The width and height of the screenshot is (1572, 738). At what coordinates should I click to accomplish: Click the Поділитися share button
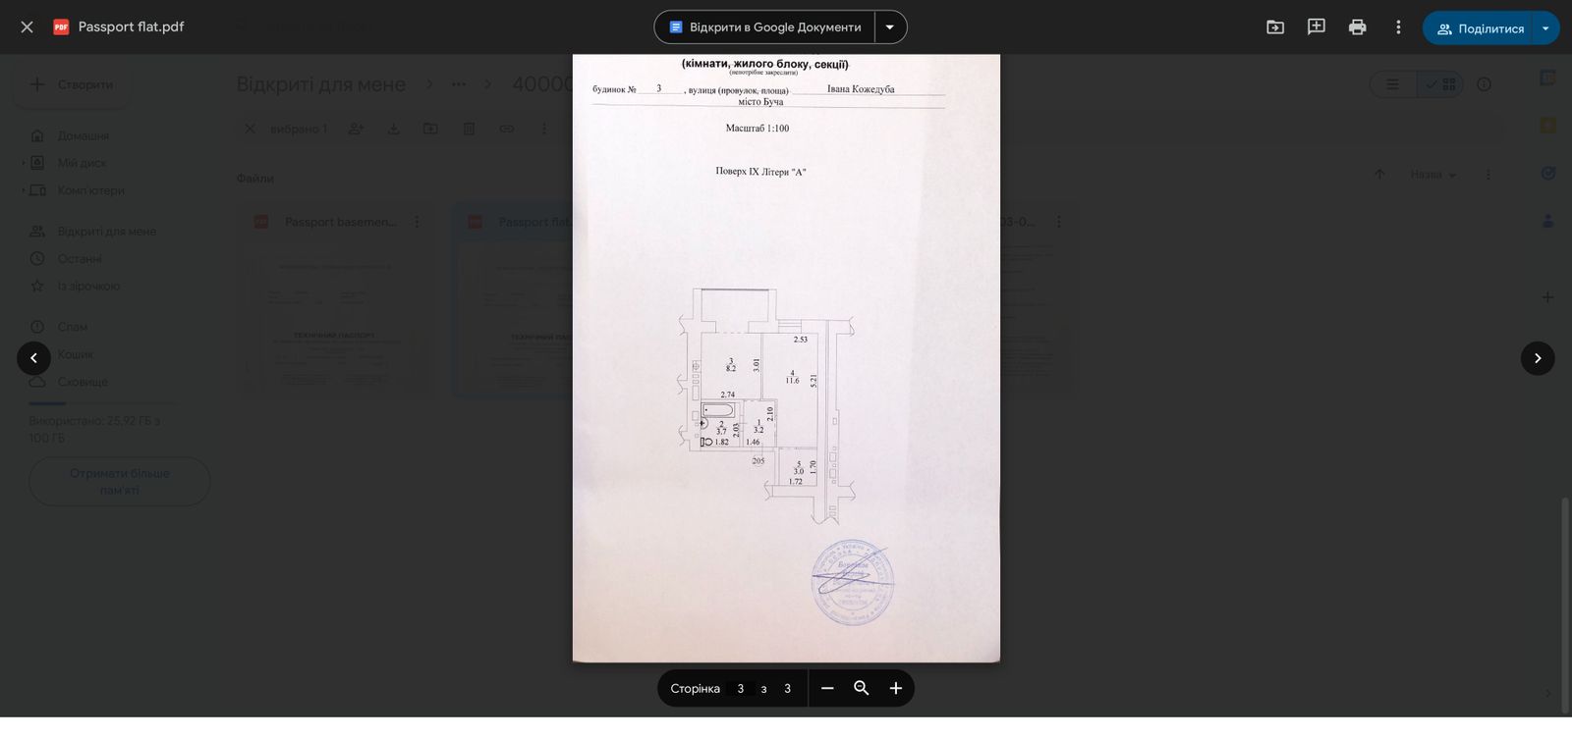point(1479,28)
